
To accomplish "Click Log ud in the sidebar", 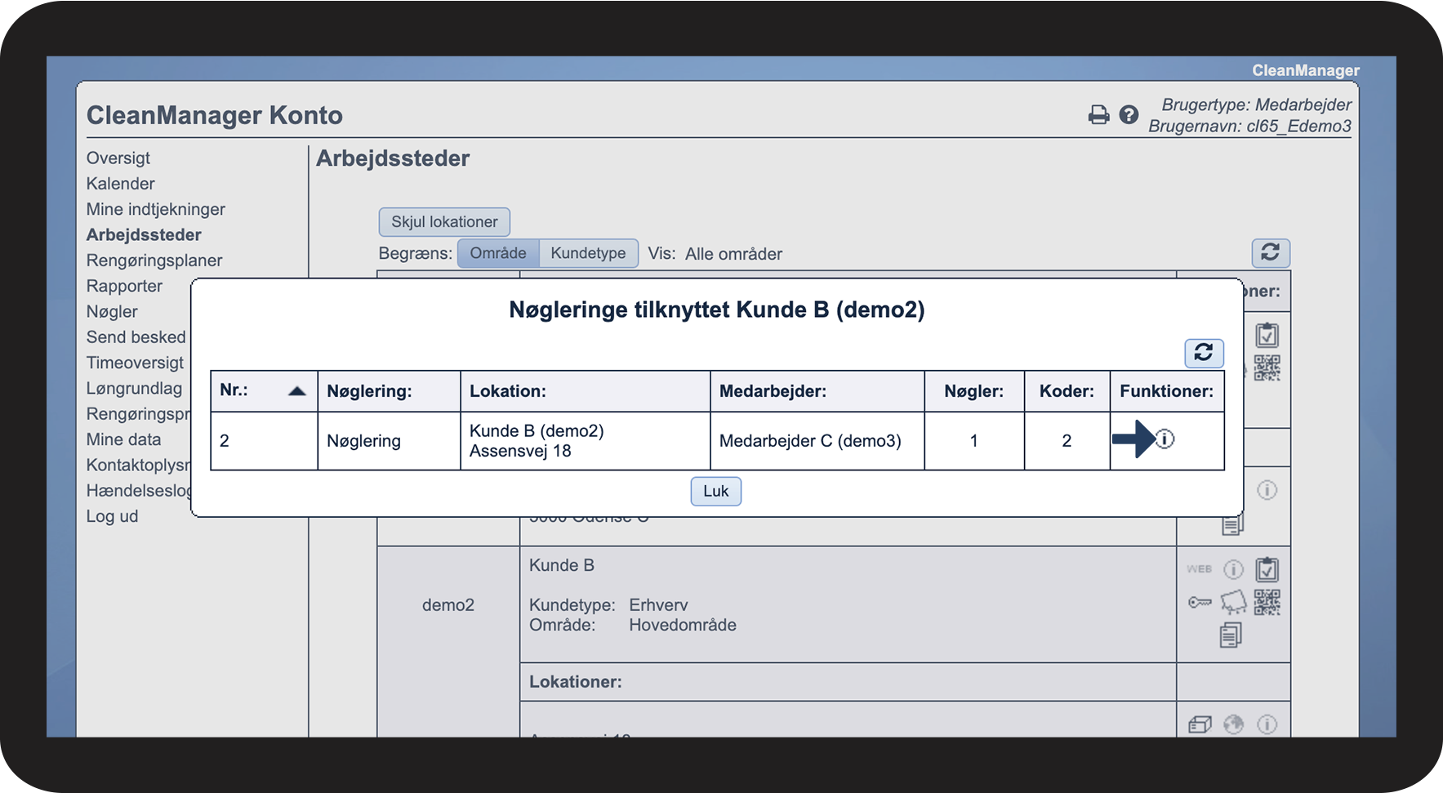I will click(112, 516).
